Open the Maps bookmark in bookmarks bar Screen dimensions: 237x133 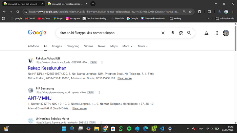[x=58, y=19]
